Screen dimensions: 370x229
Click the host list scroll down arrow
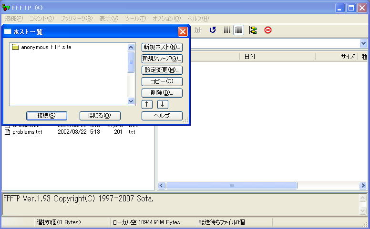pos(131,101)
